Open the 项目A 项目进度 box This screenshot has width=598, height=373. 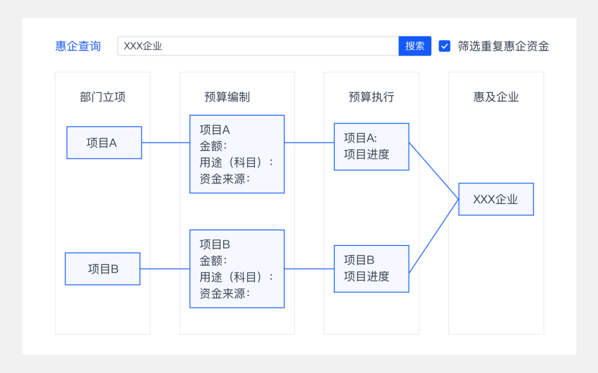371,146
